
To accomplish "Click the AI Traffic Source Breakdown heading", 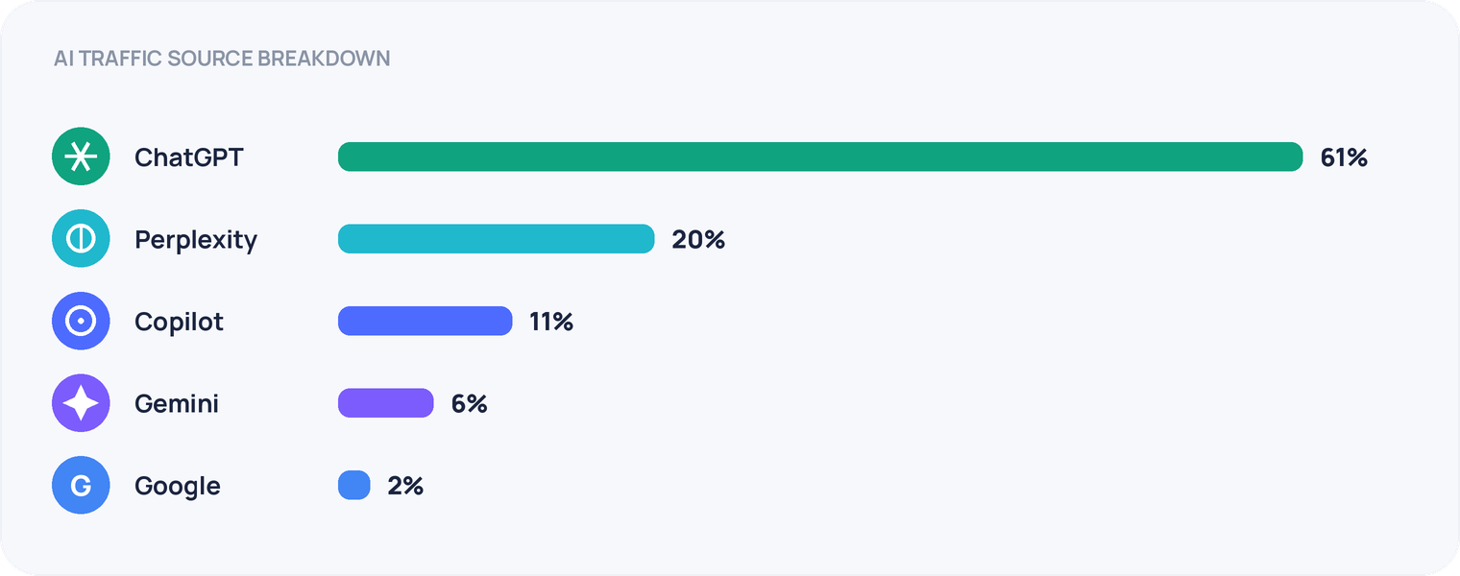I will click(x=222, y=59).
